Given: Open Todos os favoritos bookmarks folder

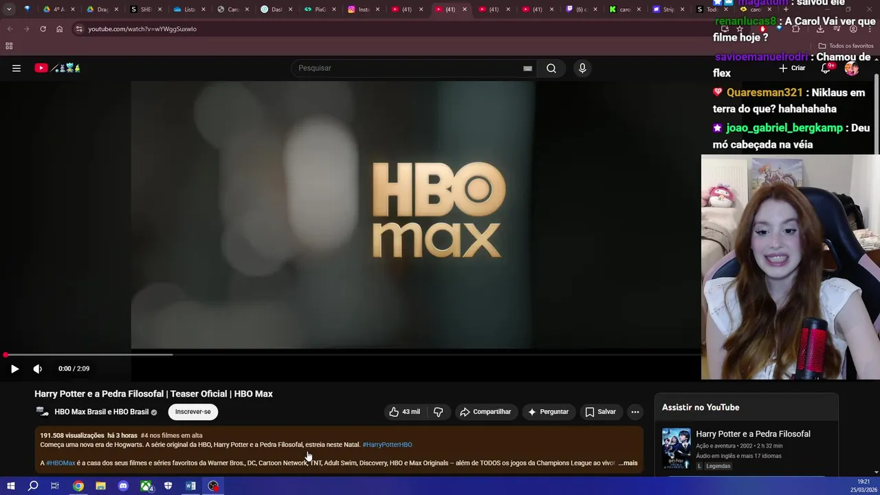Looking at the screenshot, I should (846, 46).
